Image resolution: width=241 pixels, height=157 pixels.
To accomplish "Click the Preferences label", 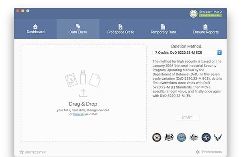I will [212, 152].
